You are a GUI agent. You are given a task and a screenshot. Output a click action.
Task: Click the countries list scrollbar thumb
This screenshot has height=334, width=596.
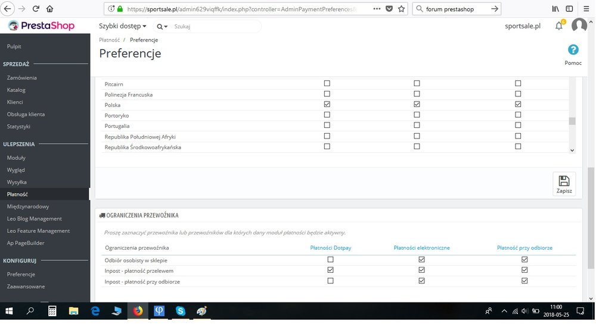pos(572,121)
